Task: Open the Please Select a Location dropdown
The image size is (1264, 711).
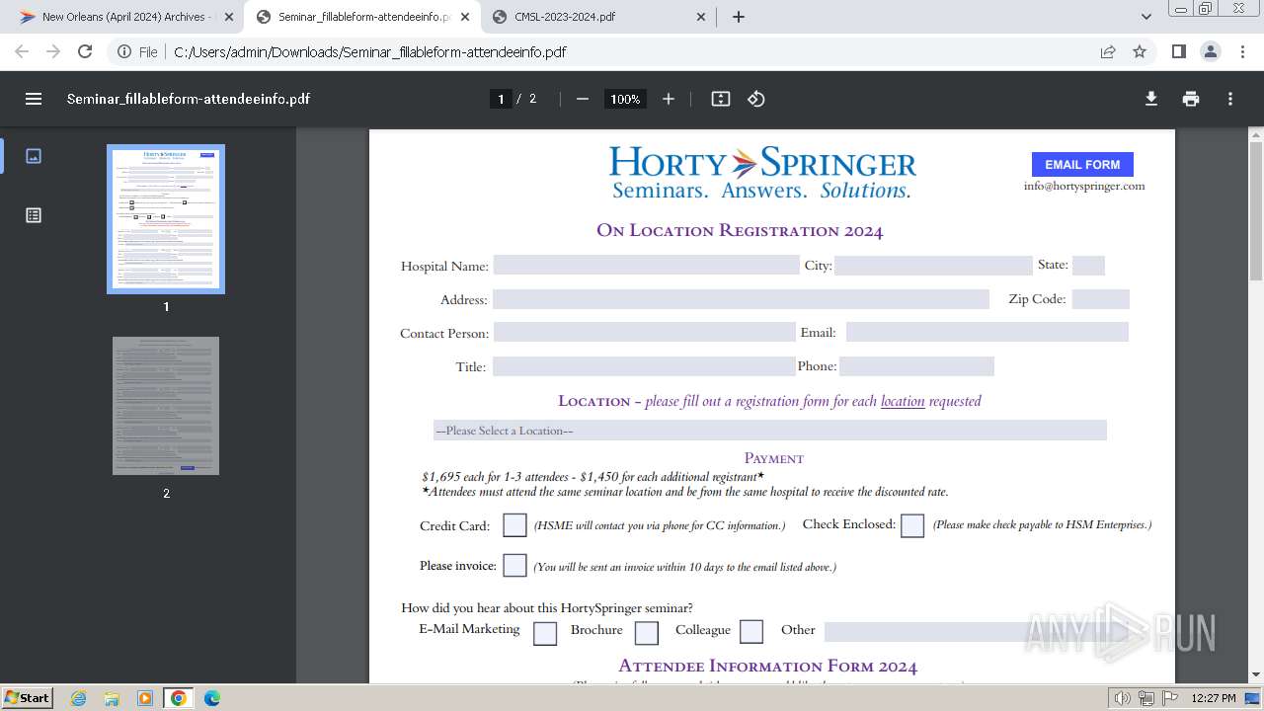Action: pyautogui.click(x=770, y=431)
